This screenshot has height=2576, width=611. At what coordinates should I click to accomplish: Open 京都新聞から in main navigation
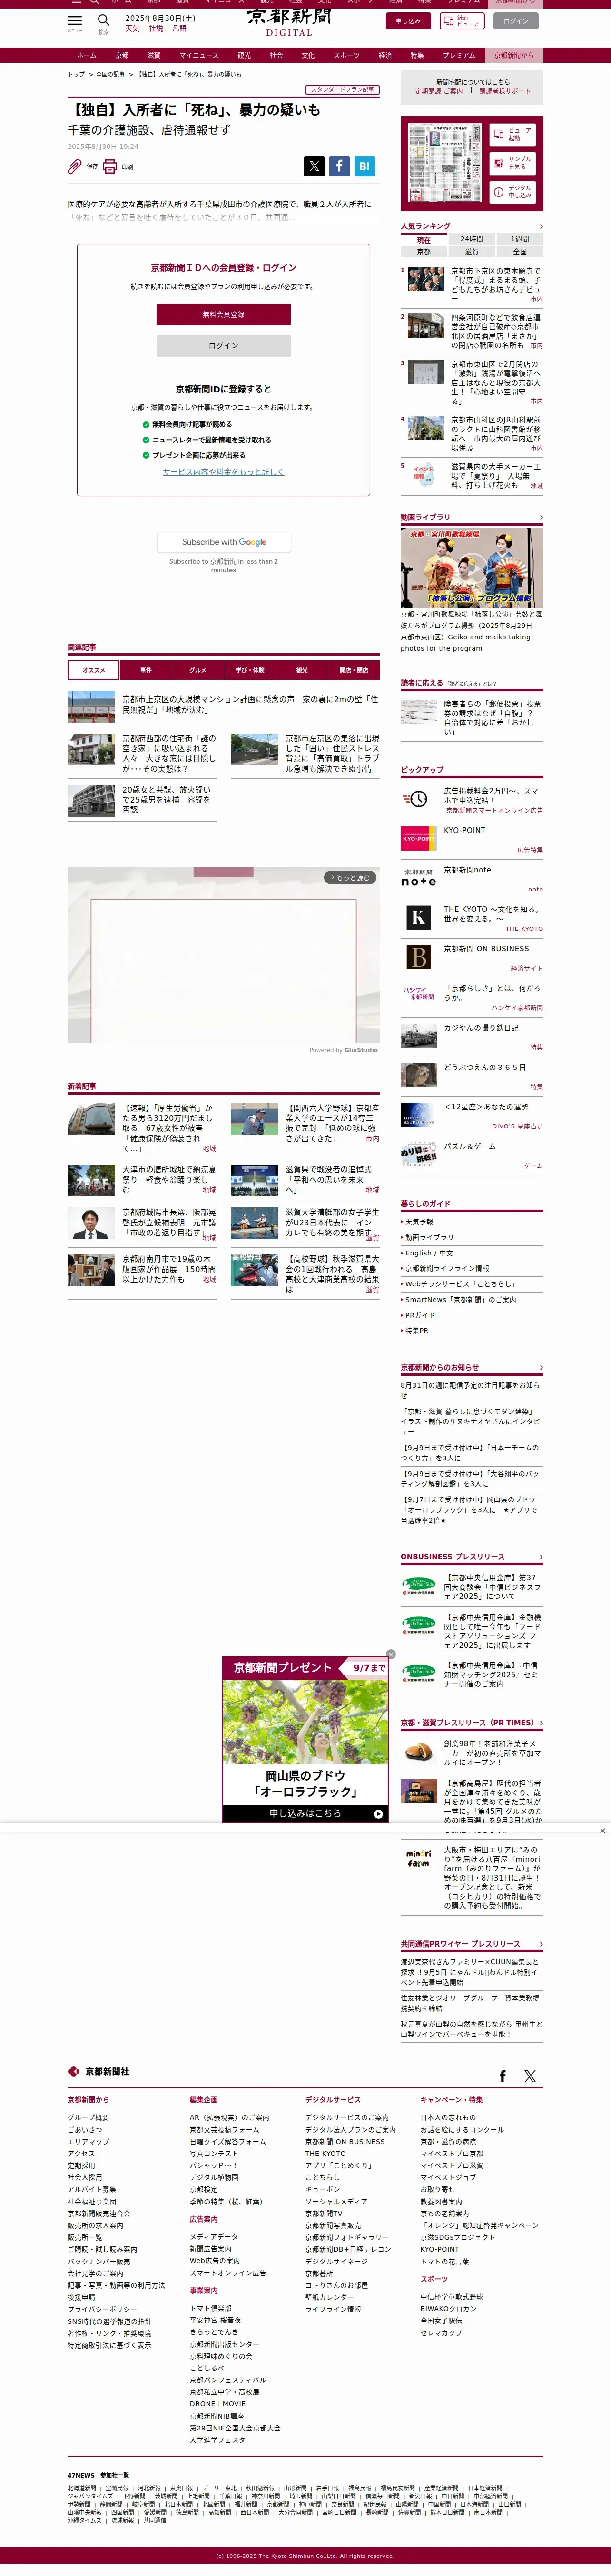click(514, 55)
